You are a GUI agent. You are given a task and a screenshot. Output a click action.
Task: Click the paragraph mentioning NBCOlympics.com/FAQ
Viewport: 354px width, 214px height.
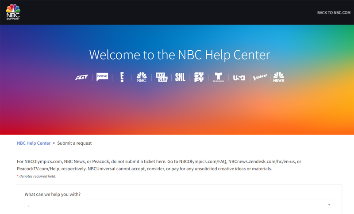(x=159, y=165)
